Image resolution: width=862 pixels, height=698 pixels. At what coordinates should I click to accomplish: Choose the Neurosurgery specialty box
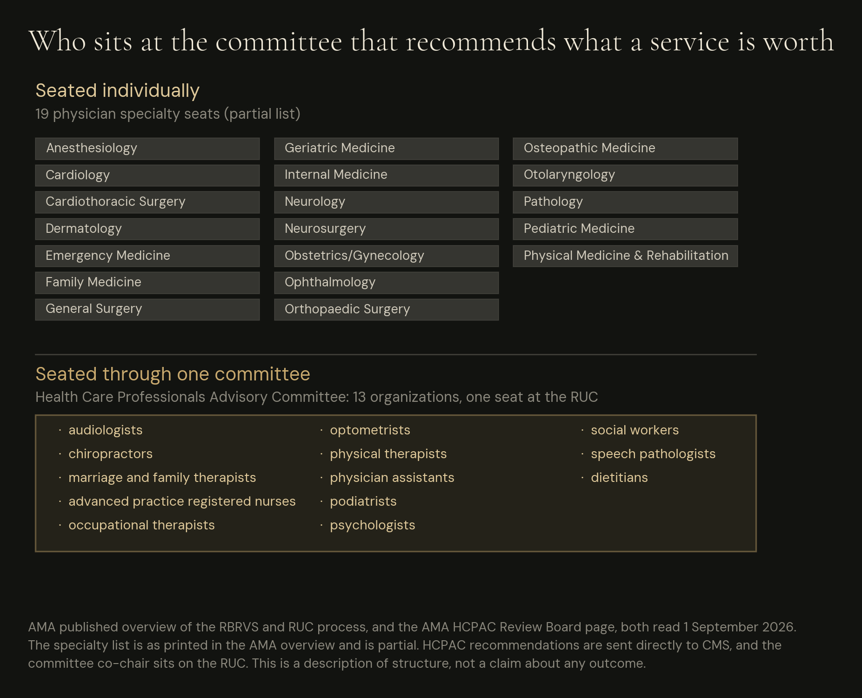click(386, 229)
